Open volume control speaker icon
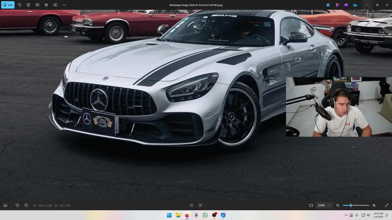This screenshot has height=220, width=392. pyautogui.click(x=368, y=215)
